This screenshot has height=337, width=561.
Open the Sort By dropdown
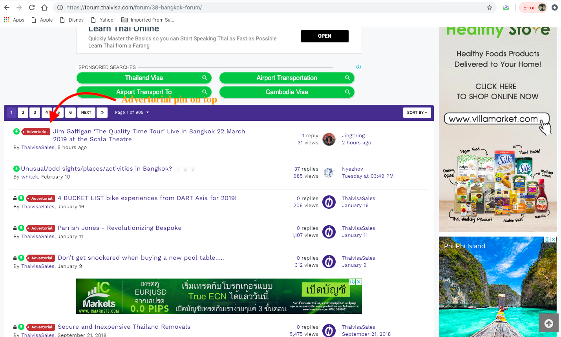point(417,113)
